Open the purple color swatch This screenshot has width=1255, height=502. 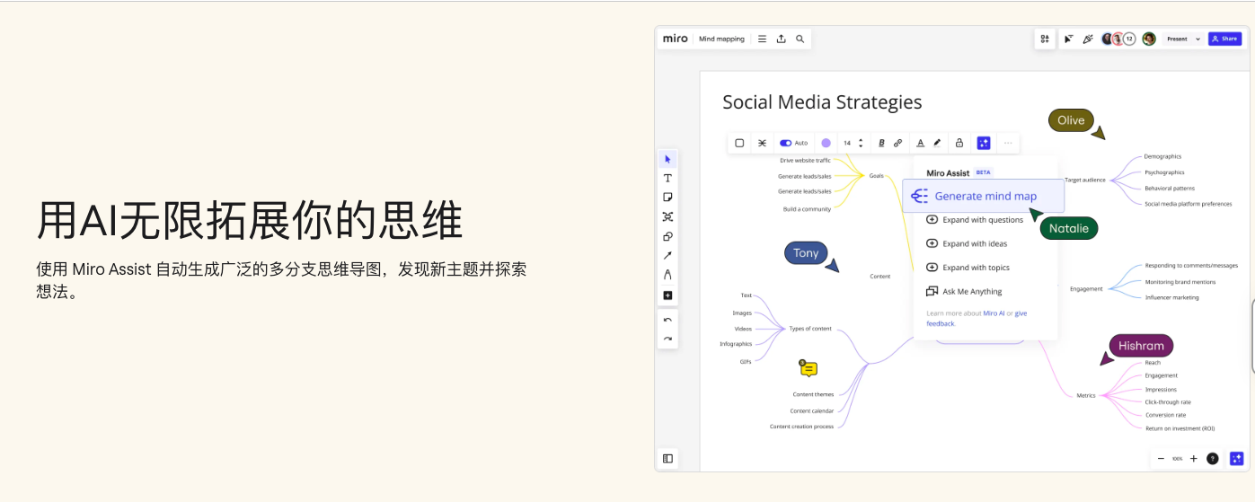[x=826, y=143]
